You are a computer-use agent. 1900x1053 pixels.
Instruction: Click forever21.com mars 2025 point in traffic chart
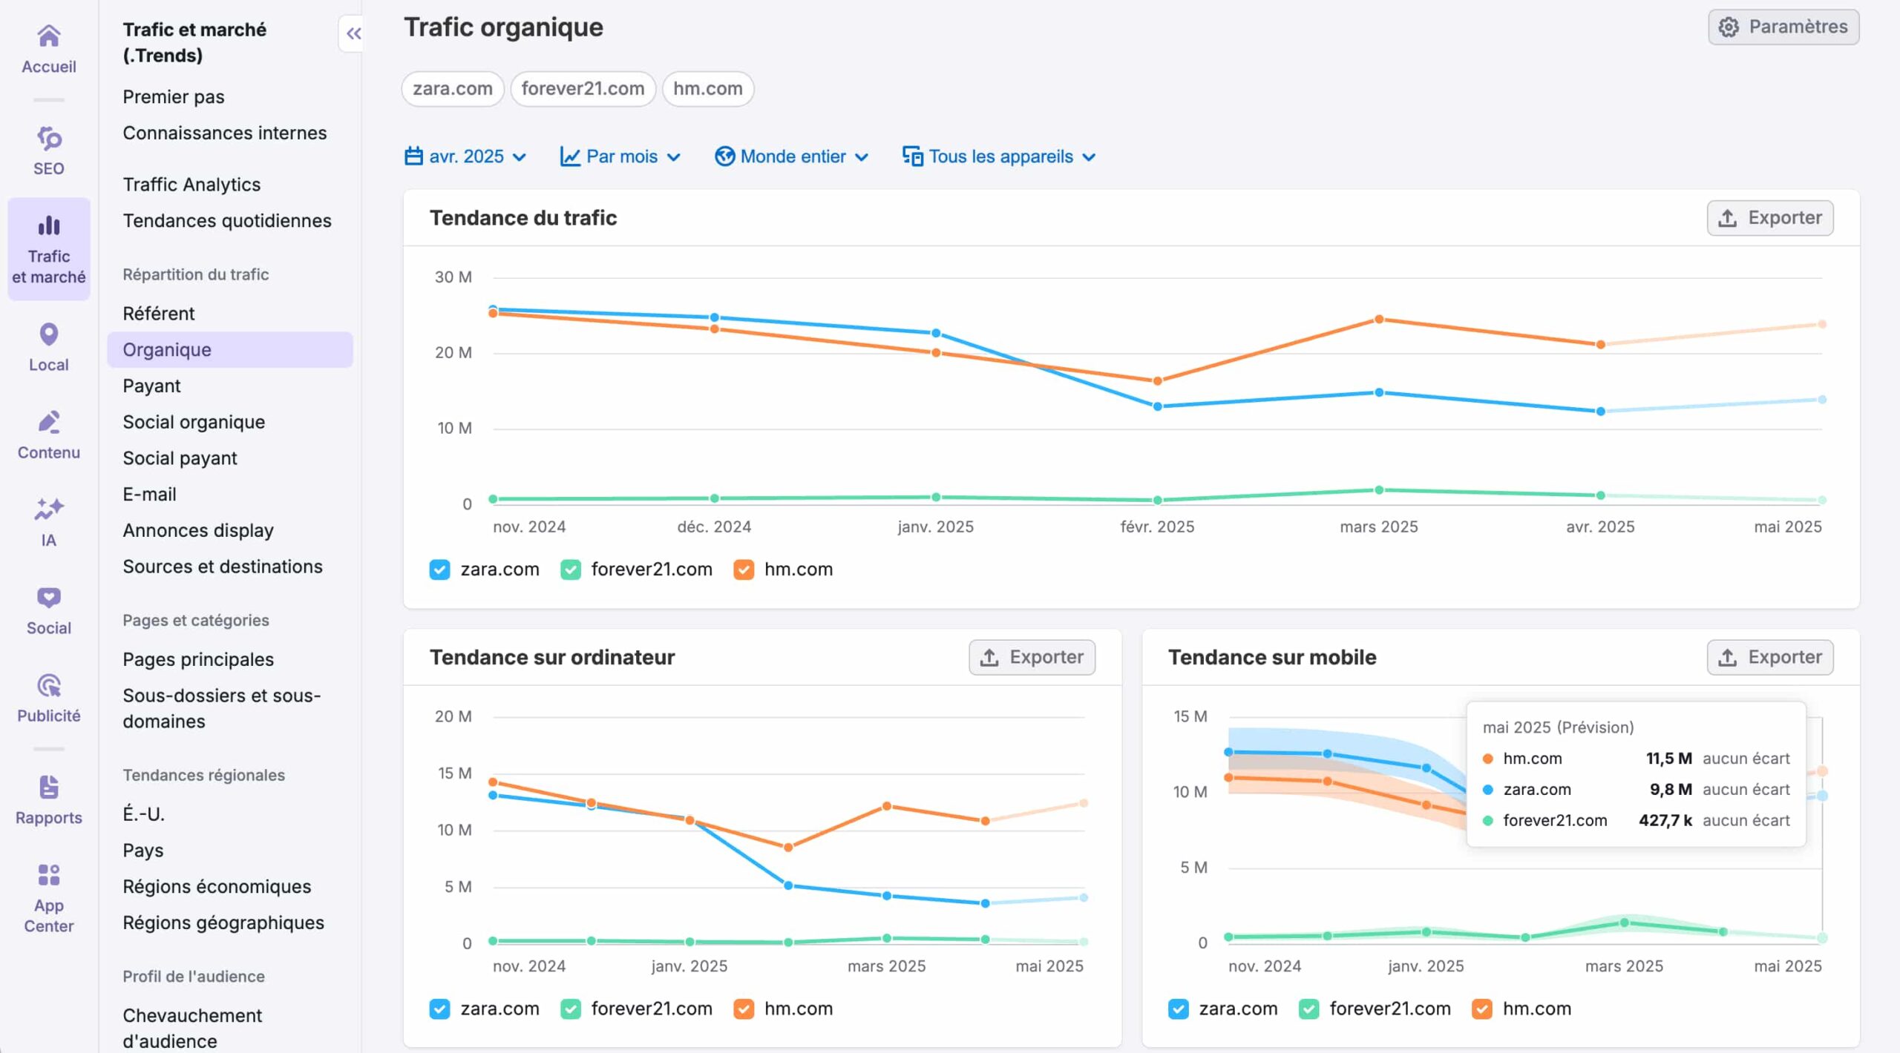pos(1379,490)
